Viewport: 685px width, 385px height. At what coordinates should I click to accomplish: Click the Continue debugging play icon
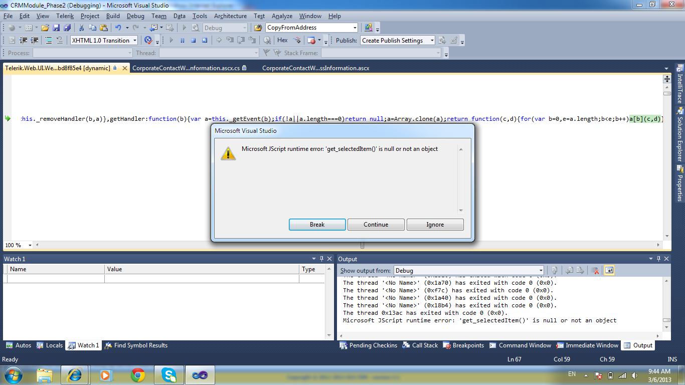pos(171,41)
